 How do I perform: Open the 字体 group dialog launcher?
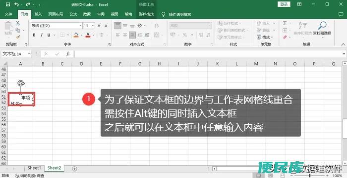coord(110,44)
